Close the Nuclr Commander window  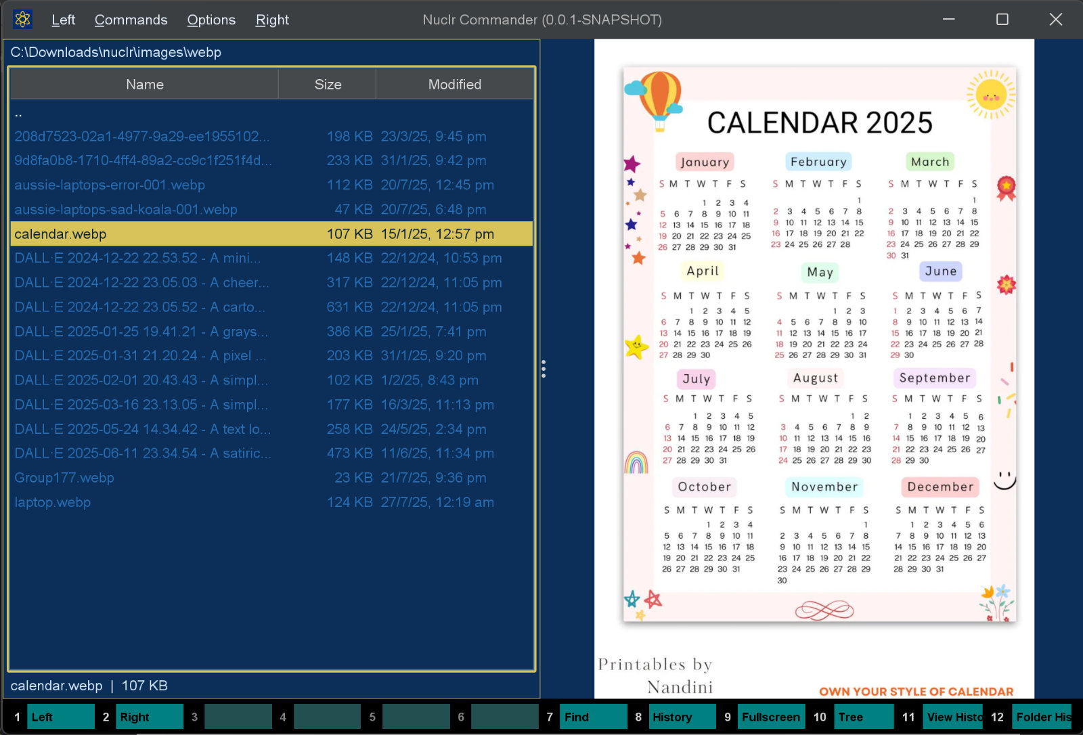coord(1055,20)
